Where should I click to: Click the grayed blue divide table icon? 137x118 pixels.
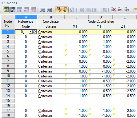pyautogui.click(x=95, y=10)
